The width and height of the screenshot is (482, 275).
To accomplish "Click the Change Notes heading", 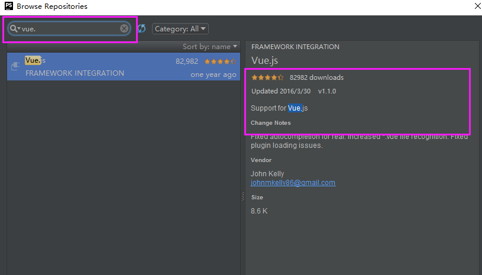I will pyautogui.click(x=270, y=123).
